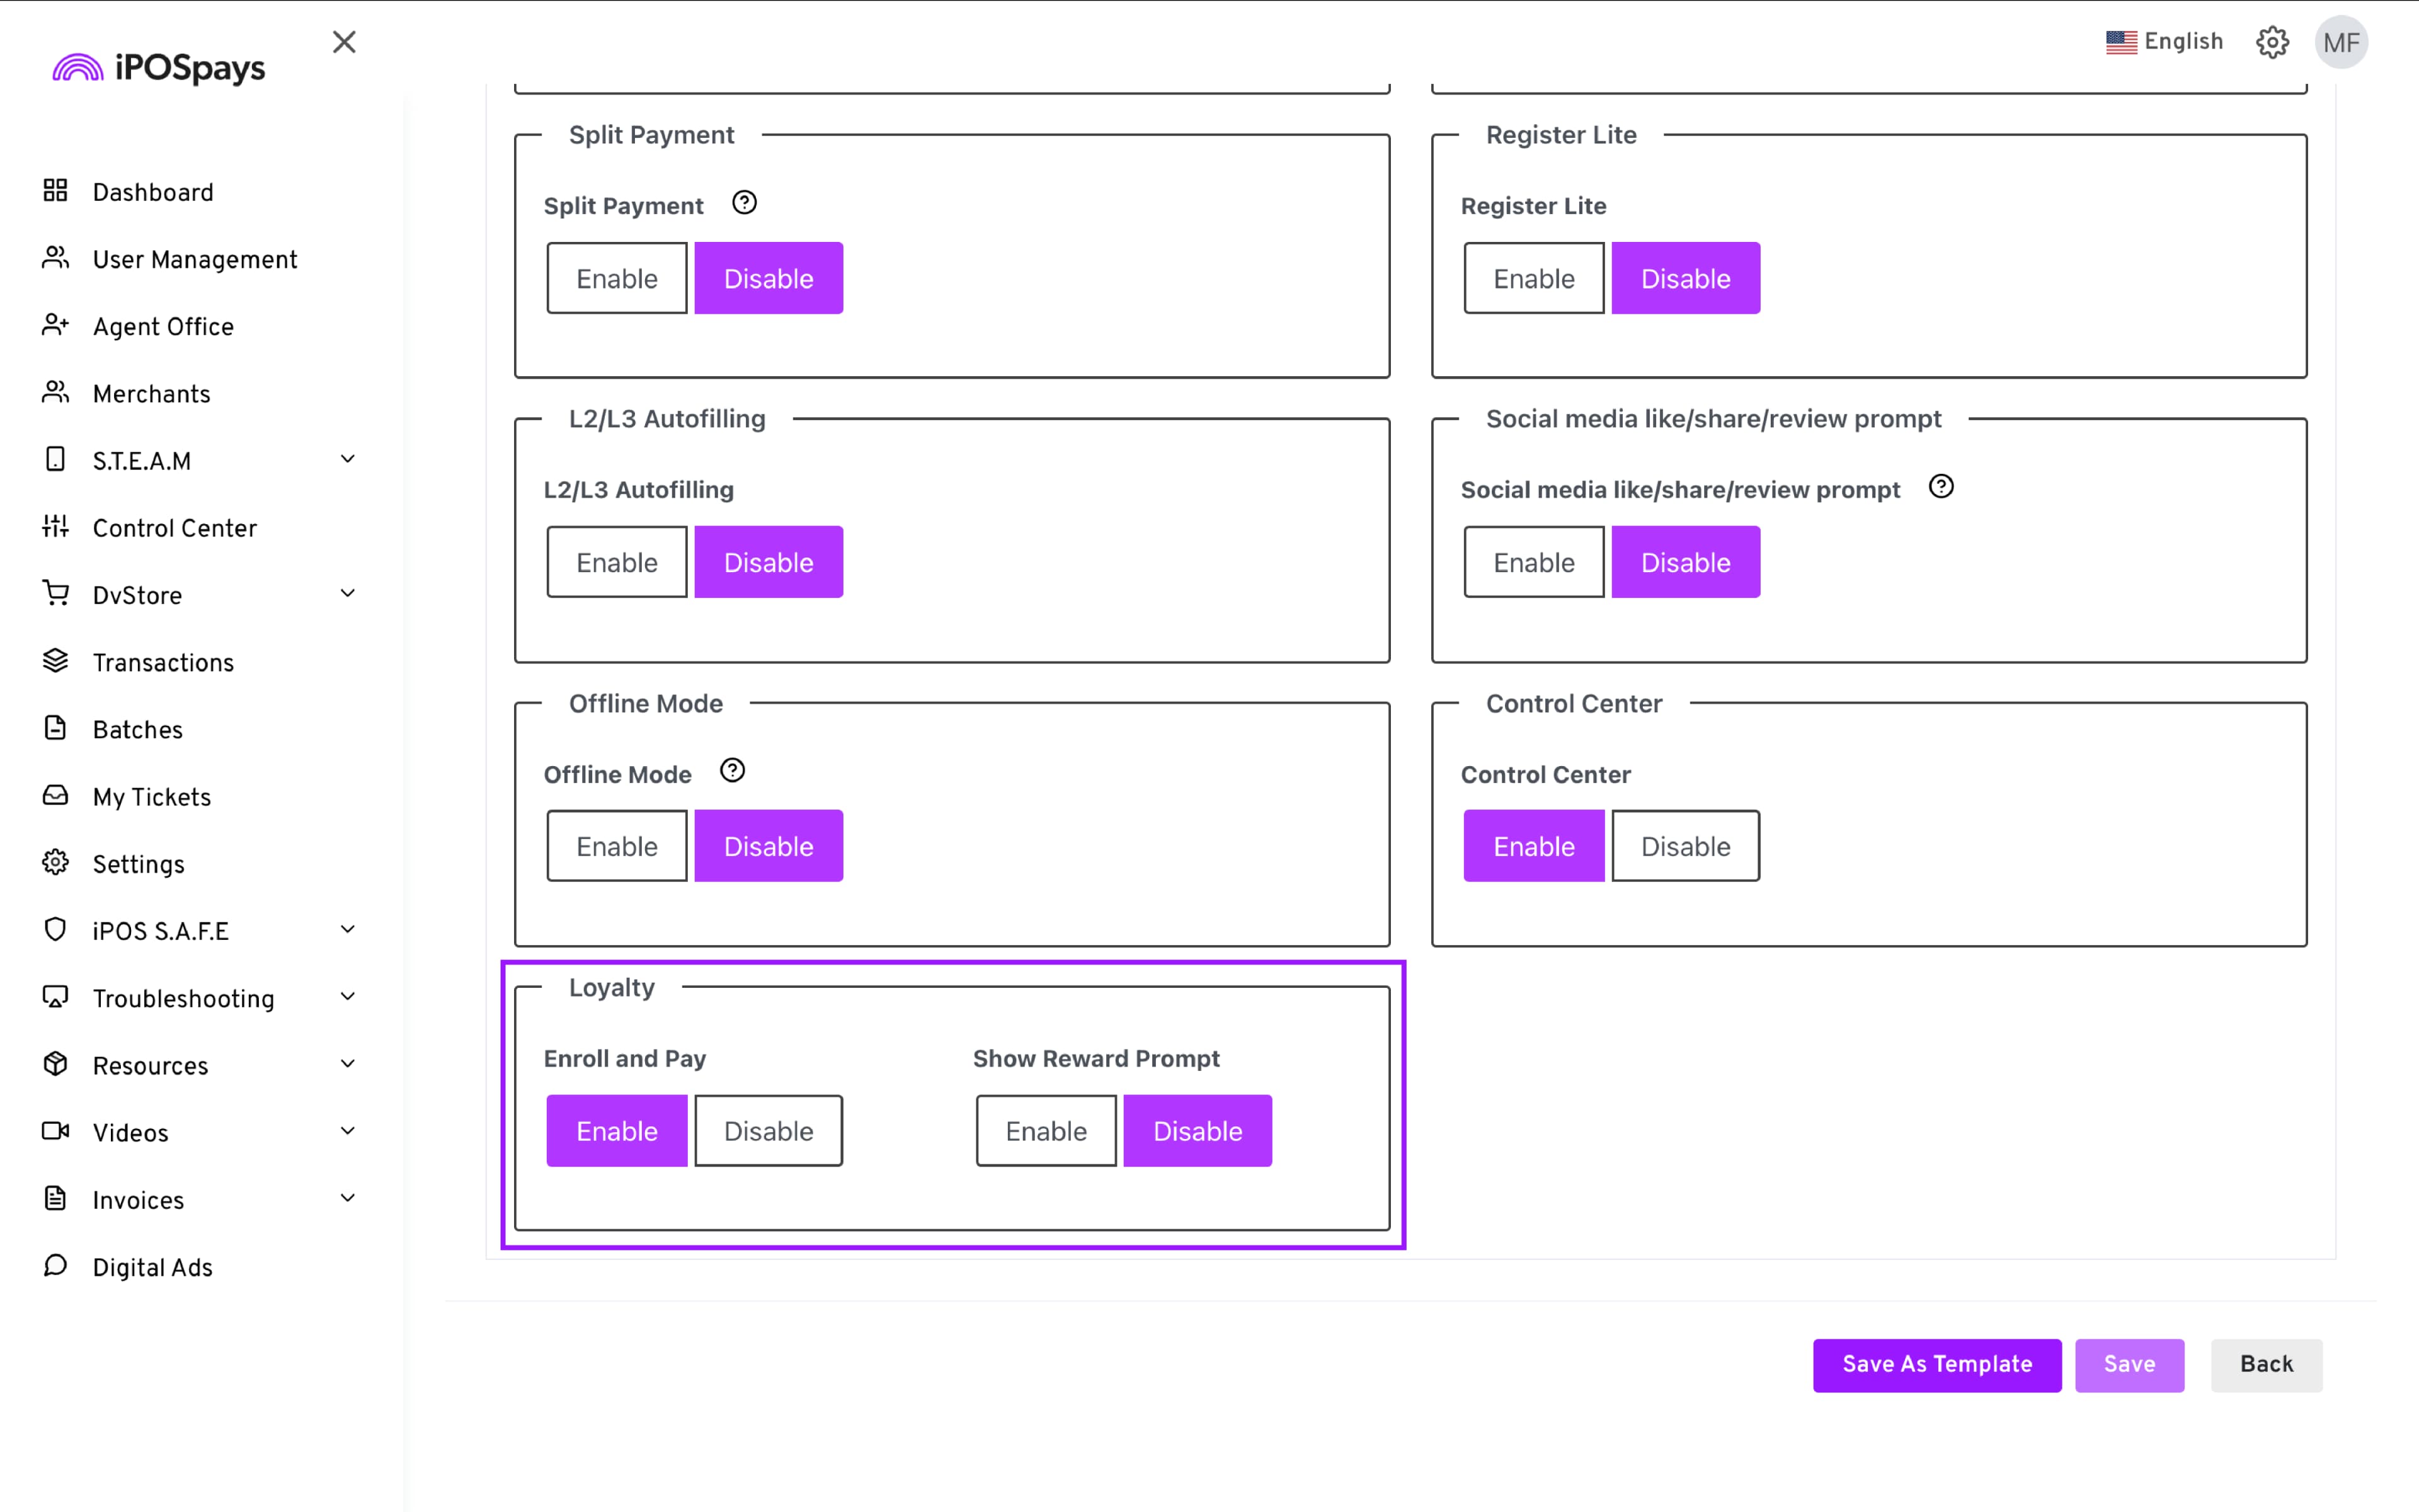Expand the DvStore submenu chevron
This screenshot has height=1512, width=2419.
[348, 594]
